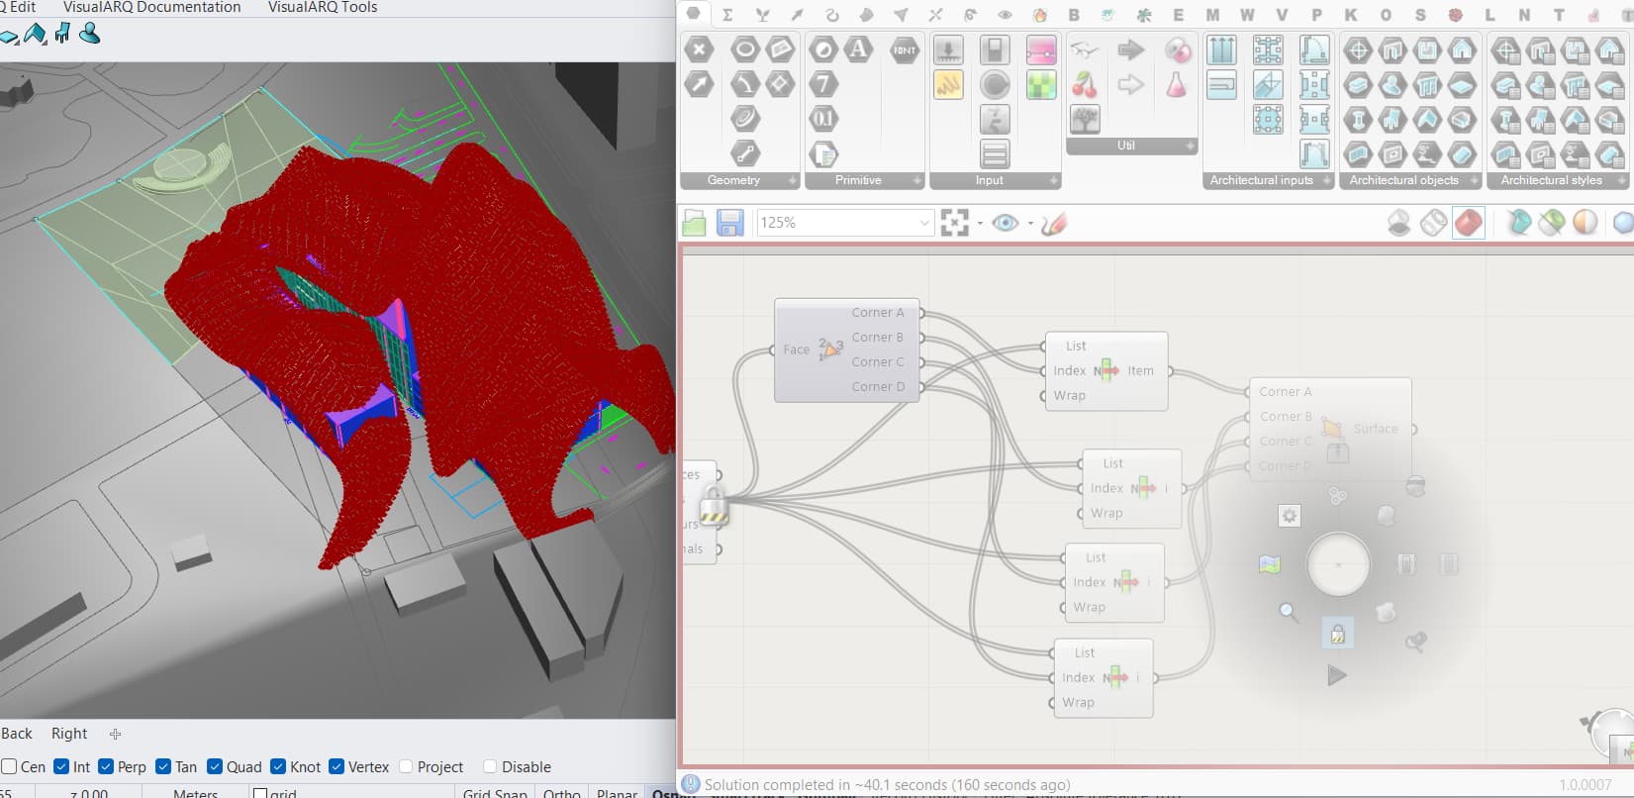Click the padlock icon in the radial menu
This screenshot has height=798, width=1634.
click(1337, 634)
